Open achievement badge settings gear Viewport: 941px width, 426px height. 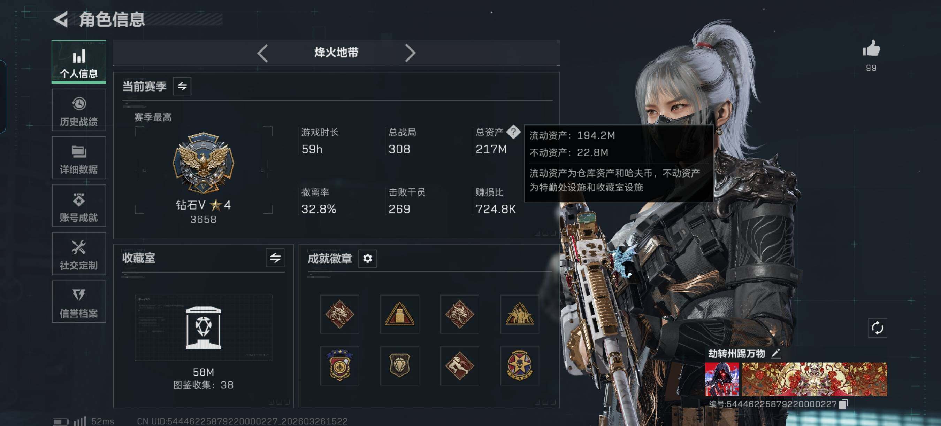pyautogui.click(x=367, y=258)
